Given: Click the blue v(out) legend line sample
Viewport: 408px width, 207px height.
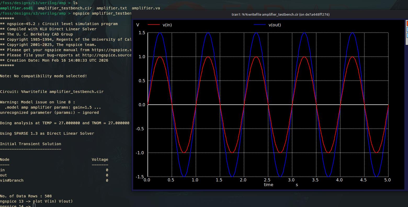Looking at the screenshot, I should [x=259, y=25].
